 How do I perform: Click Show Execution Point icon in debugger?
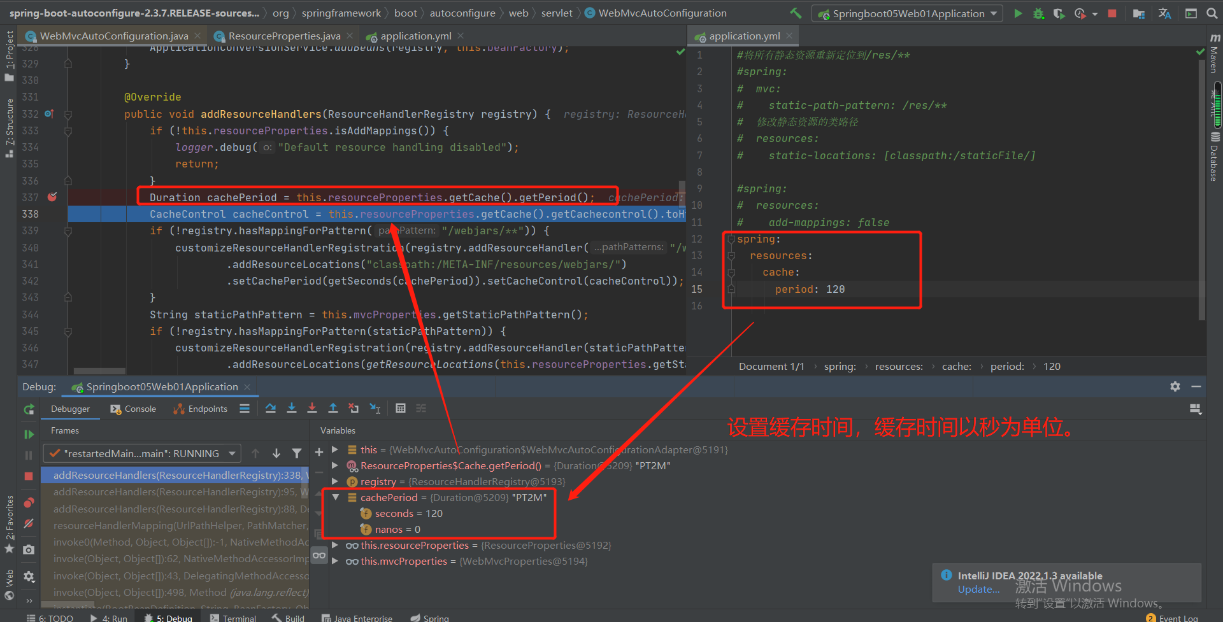244,409
